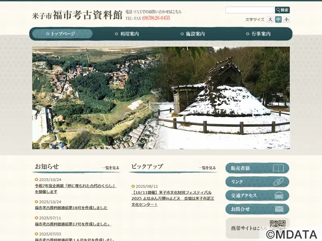Open the リンク button

(x=257, y=182)
